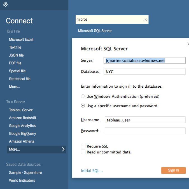Select Use Windows Authentication option

[x=83, y=96]
